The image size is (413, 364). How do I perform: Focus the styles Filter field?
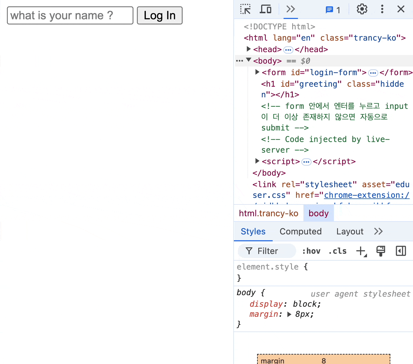(267, 251)
